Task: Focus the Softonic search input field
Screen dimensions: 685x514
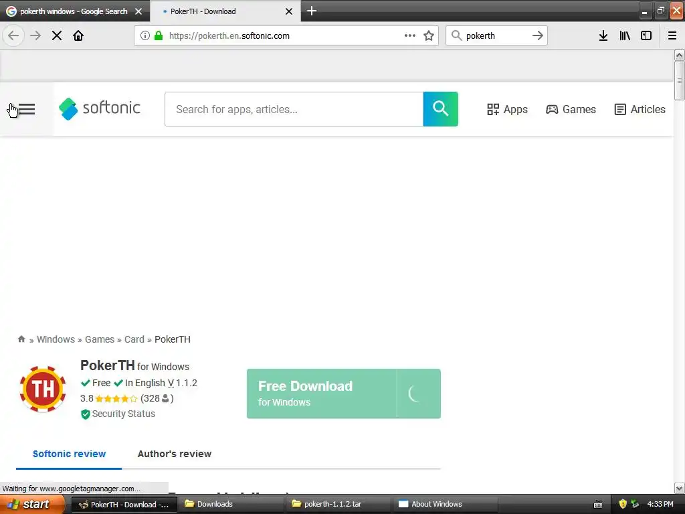Action: point(294,109)
